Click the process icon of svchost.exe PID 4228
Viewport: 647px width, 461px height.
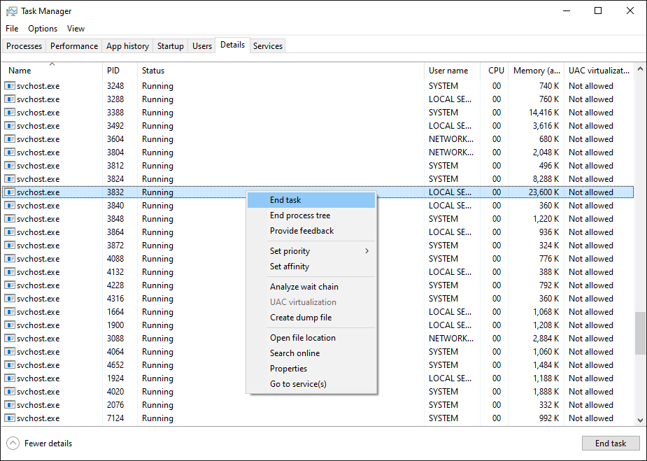coord(10,285)
